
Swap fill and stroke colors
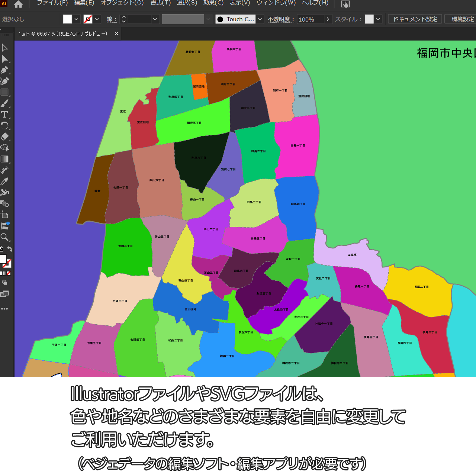click(x=10, y=249)
